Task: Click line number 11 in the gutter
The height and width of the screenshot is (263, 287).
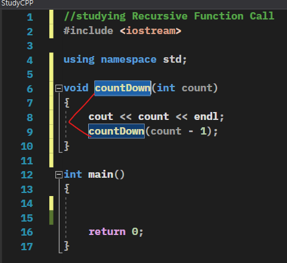Action: 27,161
